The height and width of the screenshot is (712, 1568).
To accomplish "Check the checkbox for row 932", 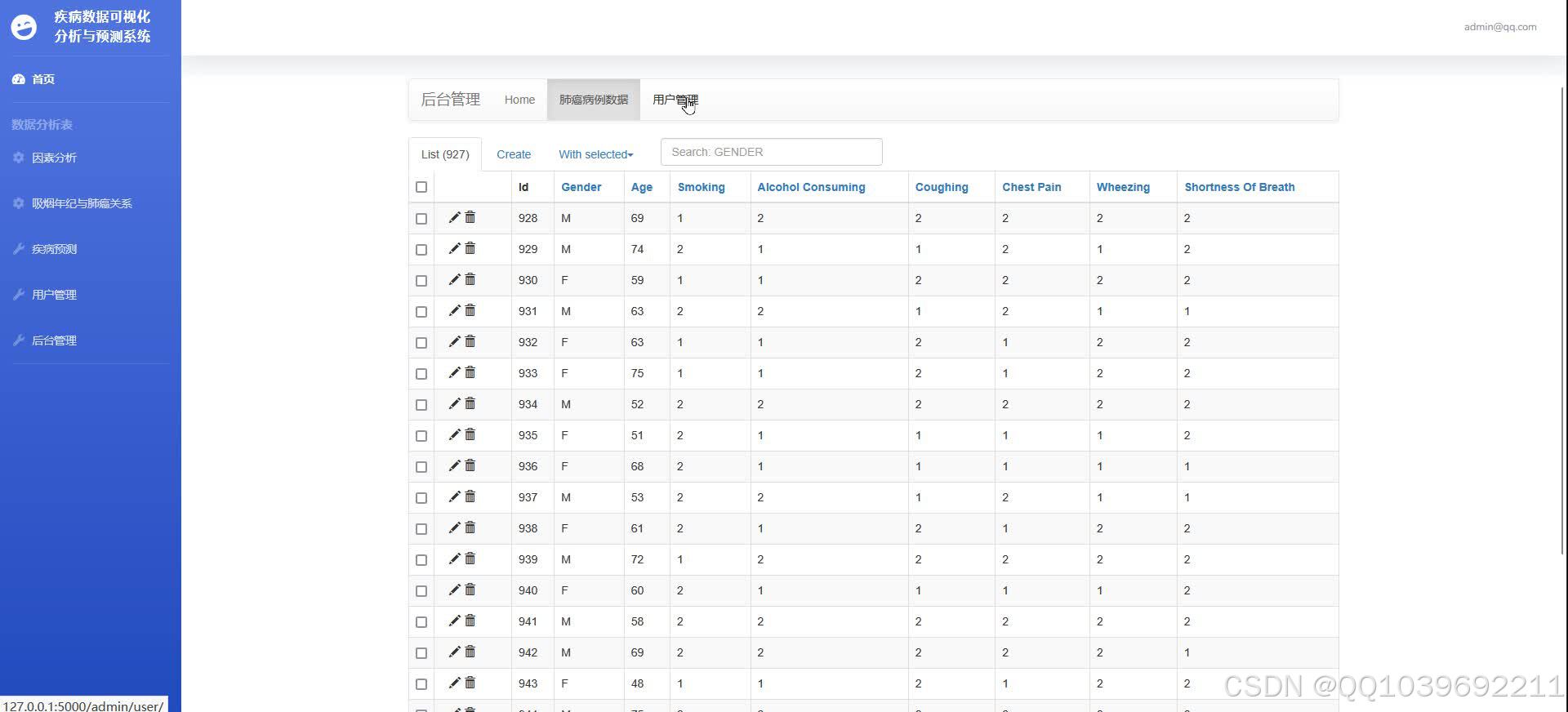I will tap(421, 343).
